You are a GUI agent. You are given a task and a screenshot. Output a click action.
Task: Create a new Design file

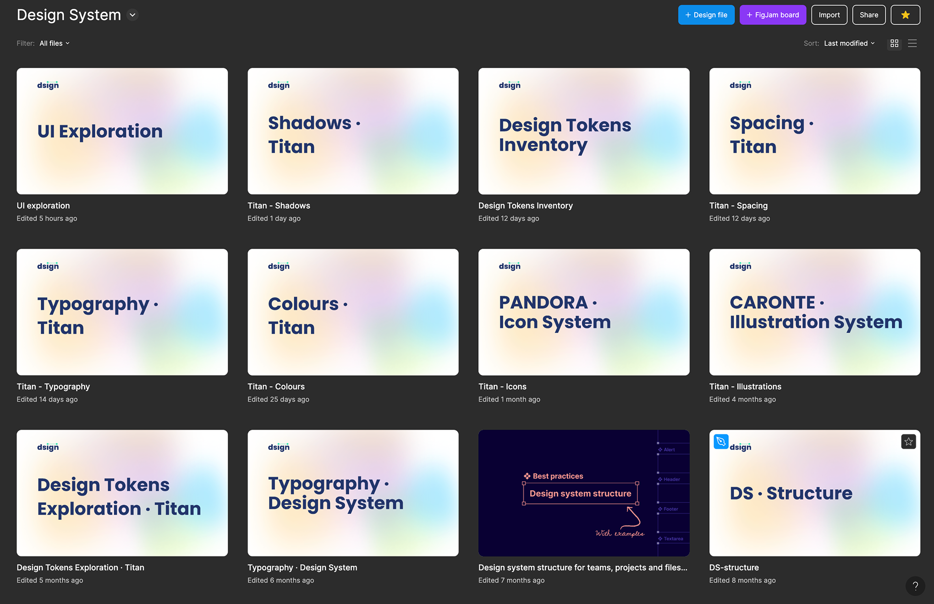(x=706, y=15)
